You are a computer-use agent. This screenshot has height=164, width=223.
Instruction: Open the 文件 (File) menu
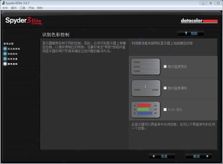point(5,8)
